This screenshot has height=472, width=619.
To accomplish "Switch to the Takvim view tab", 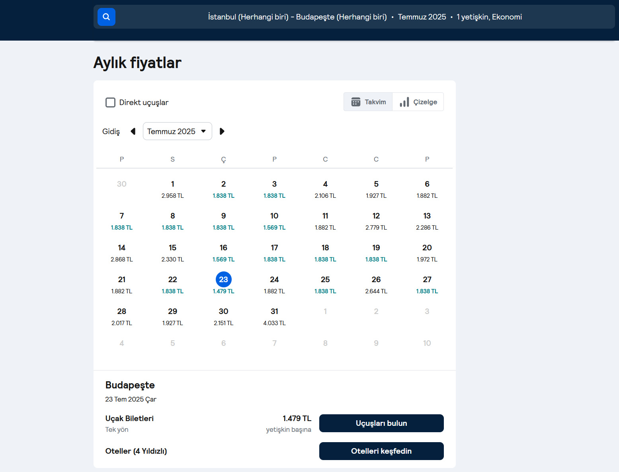I will (x=368, y=102).
